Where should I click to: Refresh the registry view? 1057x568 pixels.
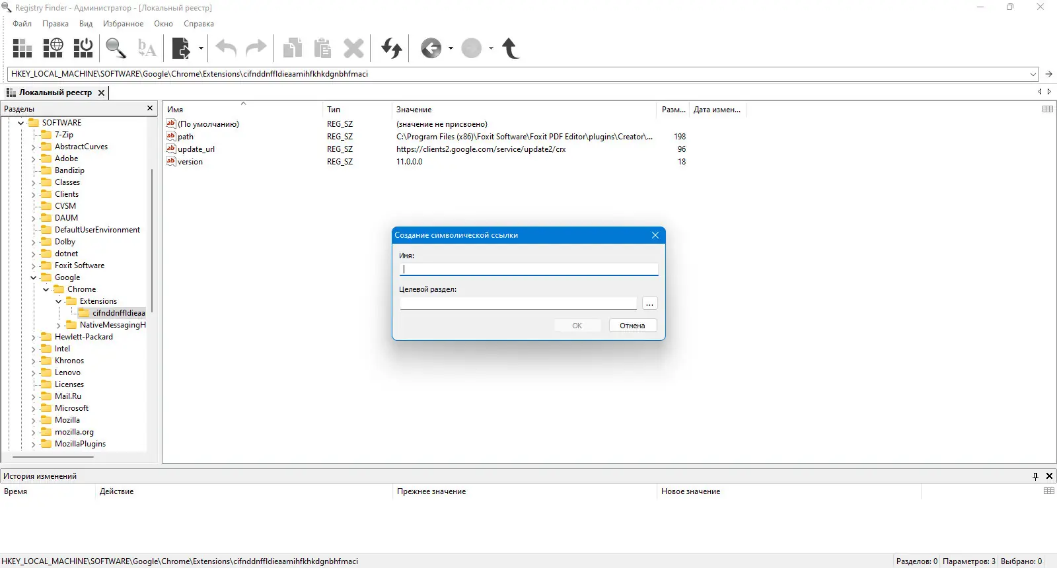click(392, 48)
